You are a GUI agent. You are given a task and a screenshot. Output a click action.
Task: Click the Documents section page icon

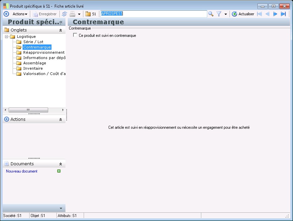coord(7,164)
